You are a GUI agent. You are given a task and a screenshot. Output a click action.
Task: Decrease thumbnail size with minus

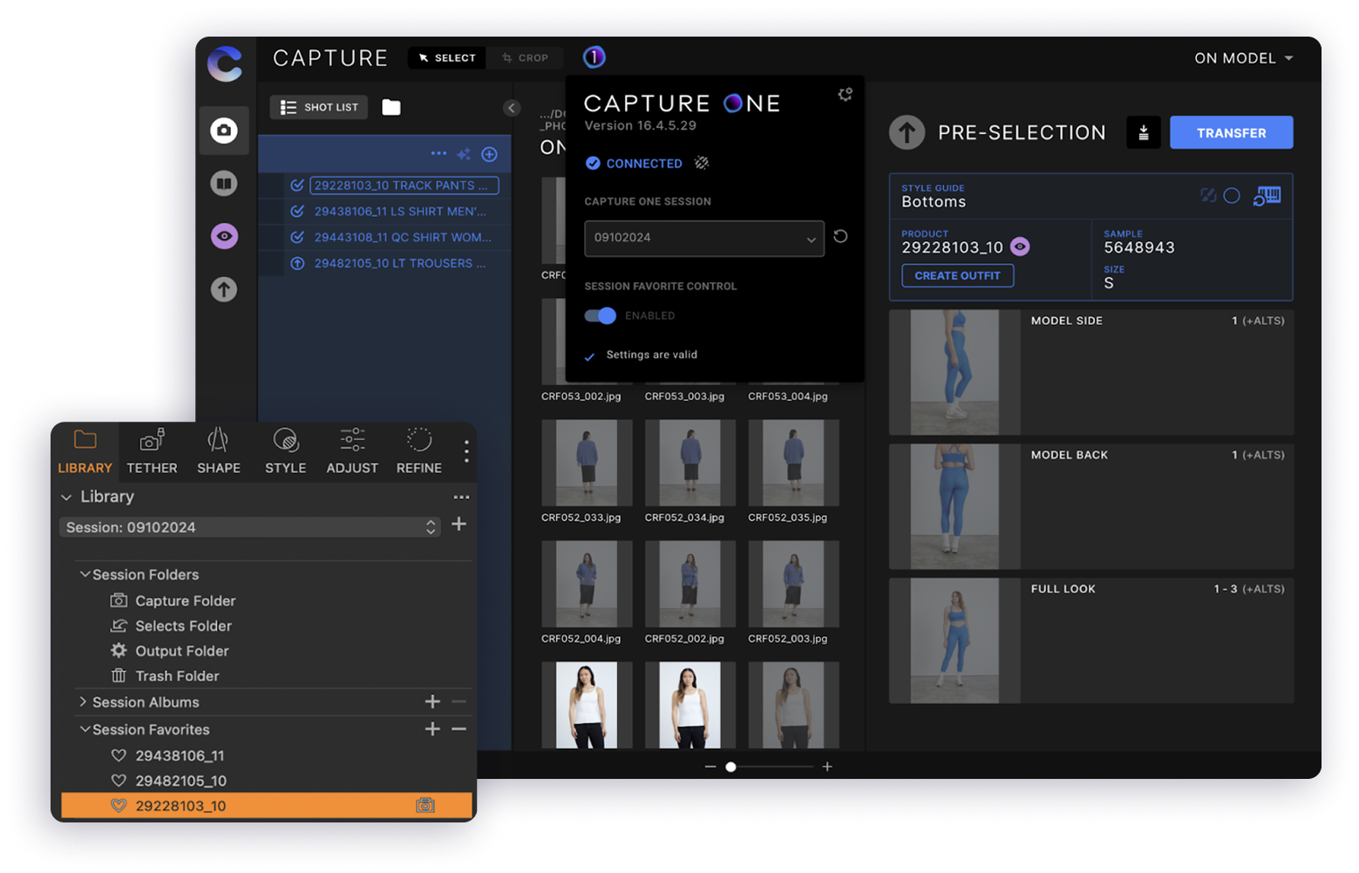tap(710, 767)
